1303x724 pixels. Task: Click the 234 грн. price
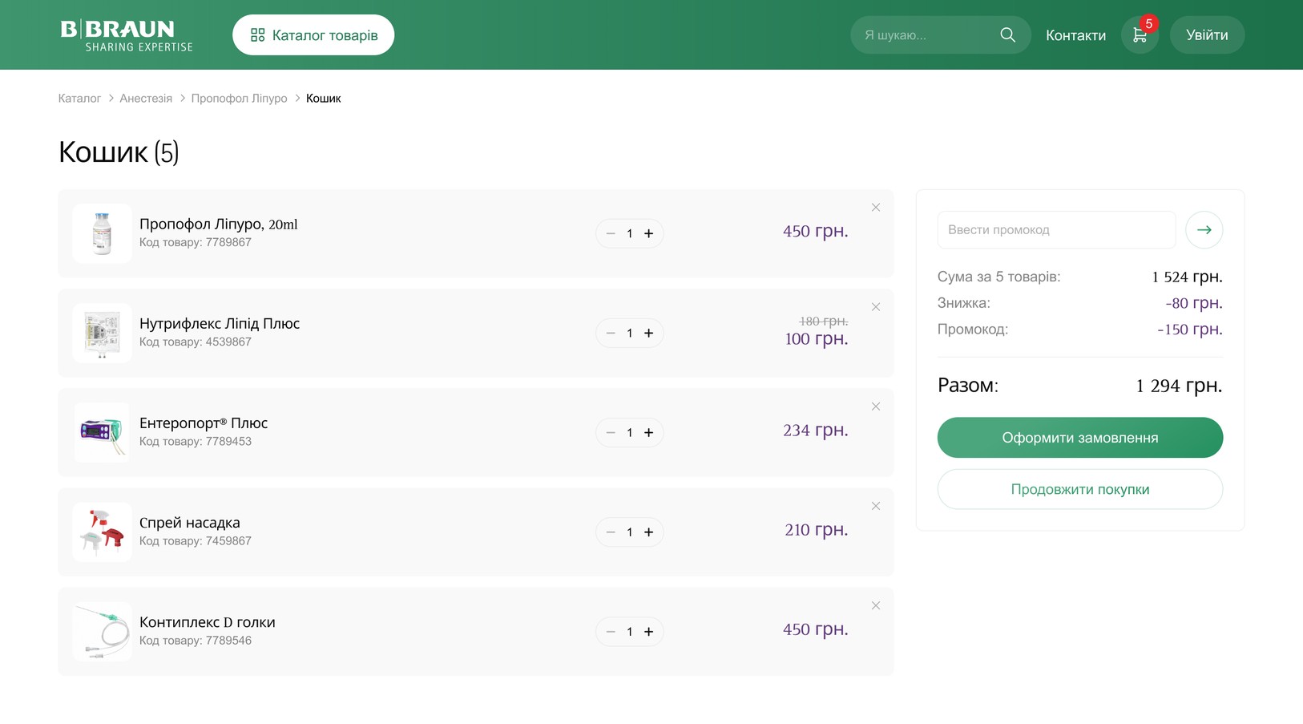pos(815,431)
